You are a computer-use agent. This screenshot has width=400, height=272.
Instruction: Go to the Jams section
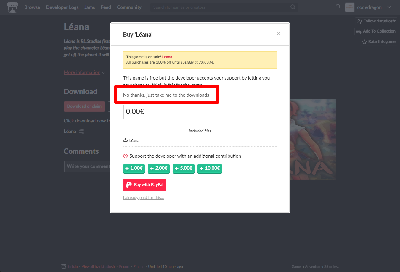[90, 7]
